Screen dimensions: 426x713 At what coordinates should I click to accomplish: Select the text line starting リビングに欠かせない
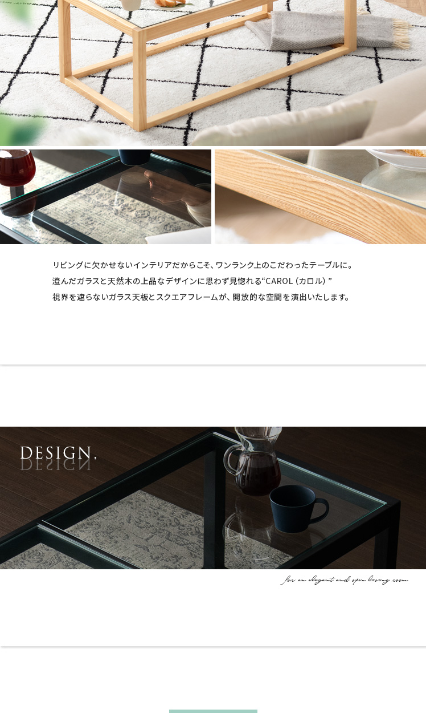[x=203, y=265]
